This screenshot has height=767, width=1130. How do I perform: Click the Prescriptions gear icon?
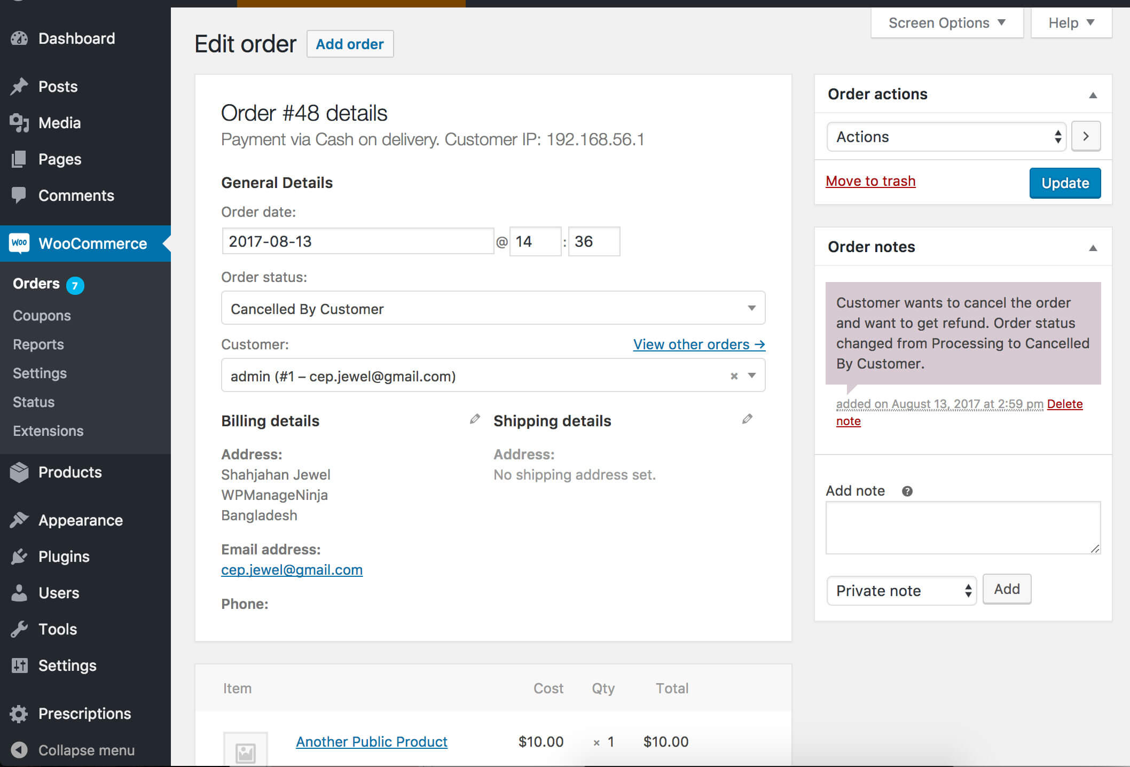pyautogui.click(x=19, y=714)
